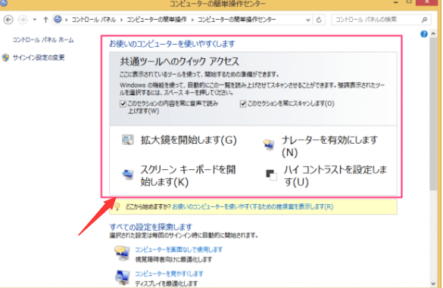Viewport: 443px width, 288px height.
Task: Enable ナレーターを有効にします(N)
Action: pyautogui.click(x=329, y=146)
